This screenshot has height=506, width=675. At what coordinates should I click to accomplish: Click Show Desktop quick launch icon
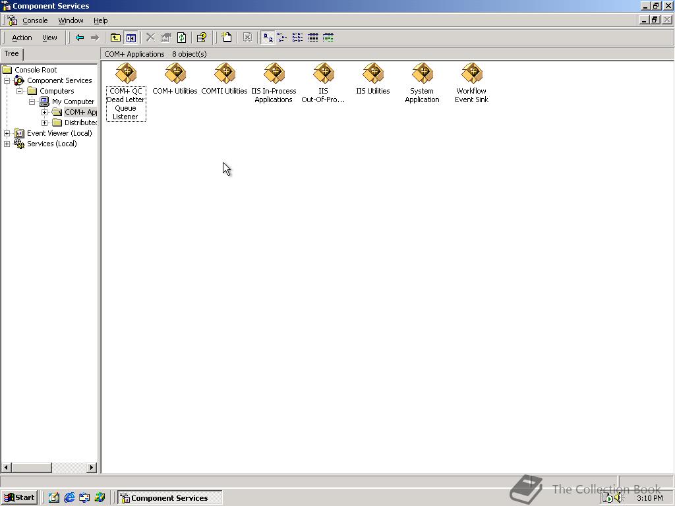tap(54, 498)
